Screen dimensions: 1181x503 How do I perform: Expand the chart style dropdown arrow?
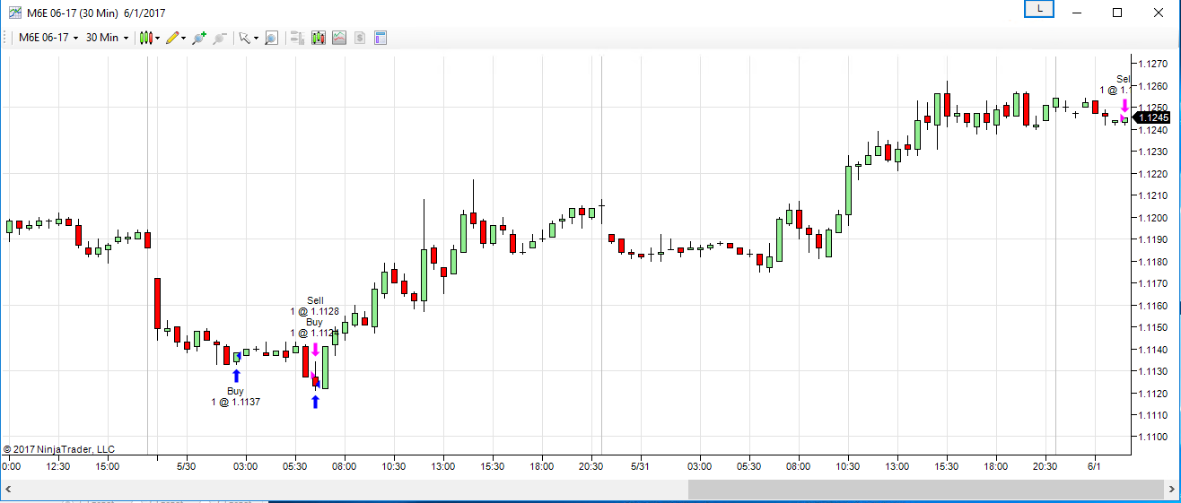click(x=158, y=38)
